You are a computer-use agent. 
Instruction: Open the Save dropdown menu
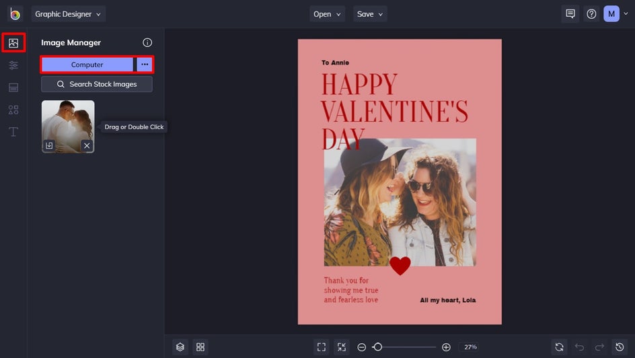(x=370, y=14)
